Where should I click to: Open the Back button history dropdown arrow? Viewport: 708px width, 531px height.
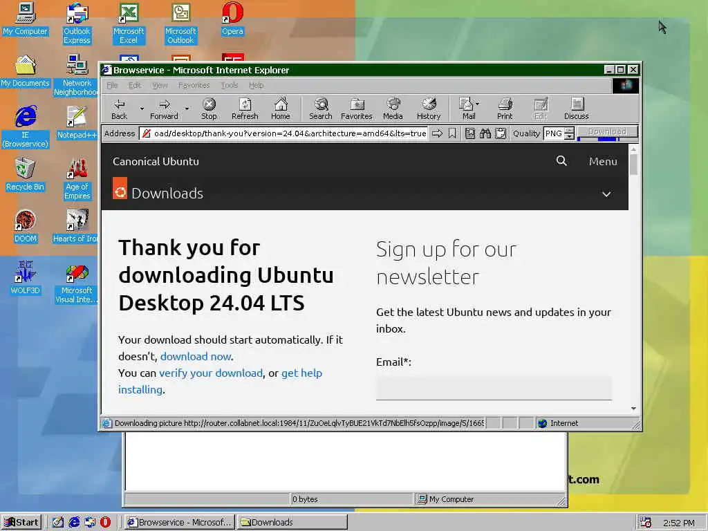coord(142,109)
